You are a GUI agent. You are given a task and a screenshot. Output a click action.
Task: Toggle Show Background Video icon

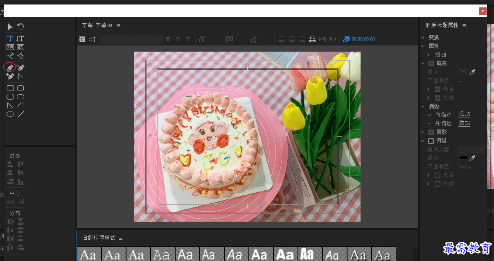point(346,39)
